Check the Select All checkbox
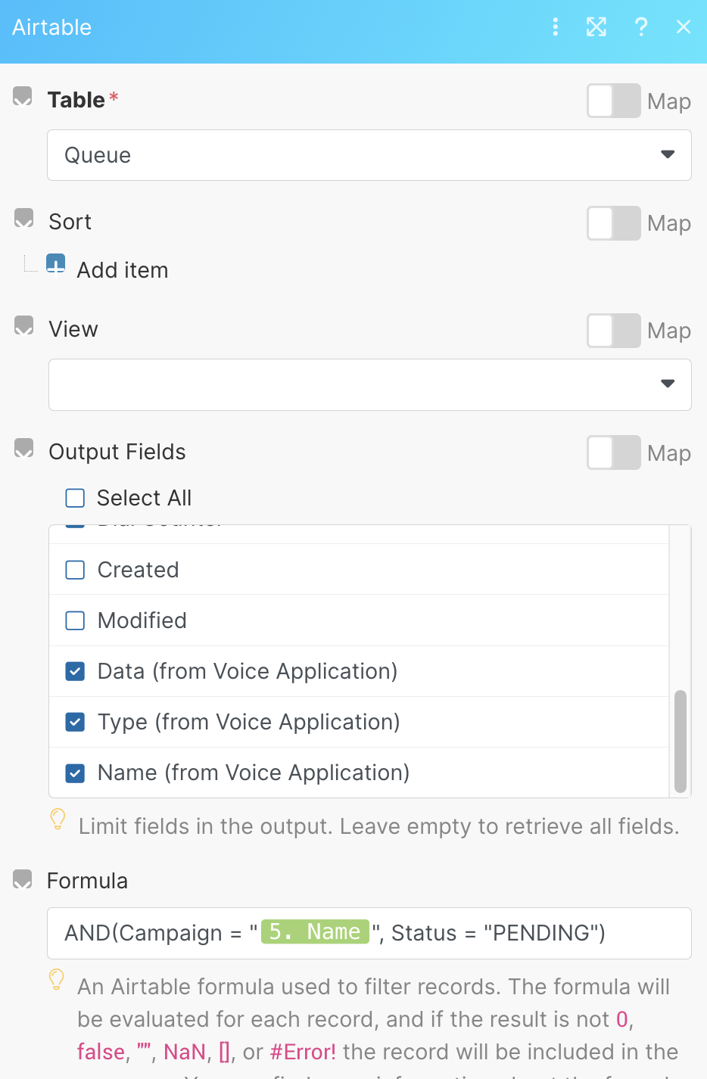The image size is (707, 1079). click(x=75, y=498)
